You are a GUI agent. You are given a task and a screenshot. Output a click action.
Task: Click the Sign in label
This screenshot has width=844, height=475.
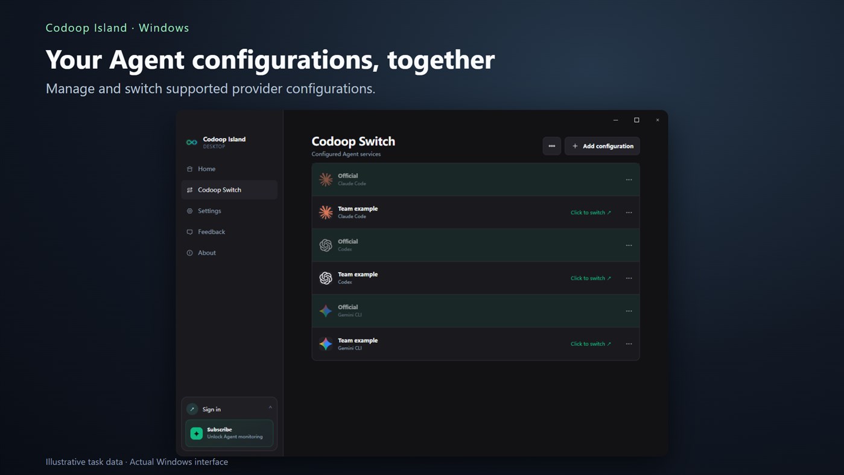[212, 409]
